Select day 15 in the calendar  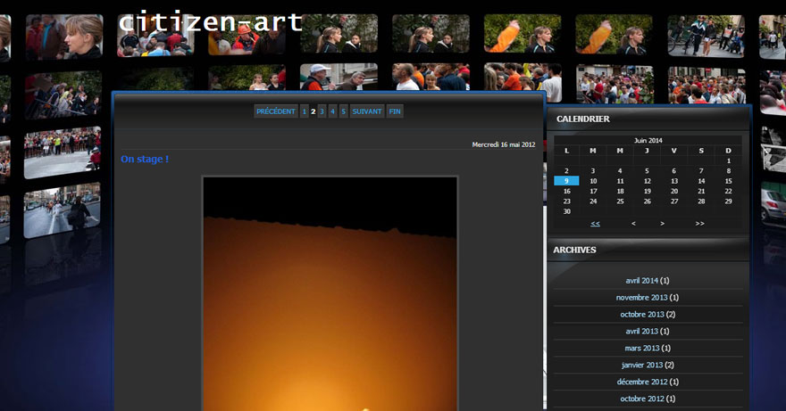point(728,181)
